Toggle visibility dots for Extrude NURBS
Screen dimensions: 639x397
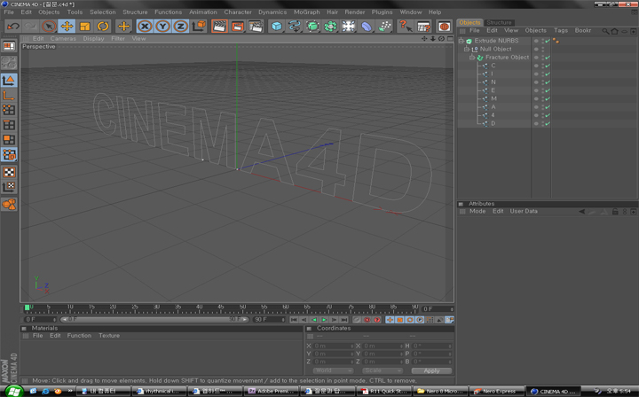pyautogui.click(x=542, y=41)
